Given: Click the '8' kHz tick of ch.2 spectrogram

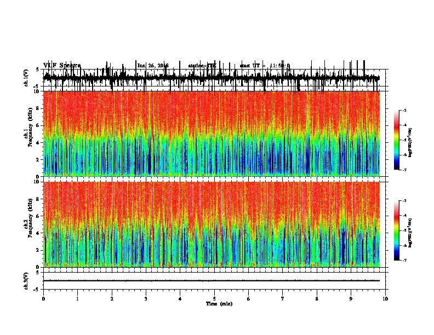Looking at the screenshot, I should pos(38,199).
